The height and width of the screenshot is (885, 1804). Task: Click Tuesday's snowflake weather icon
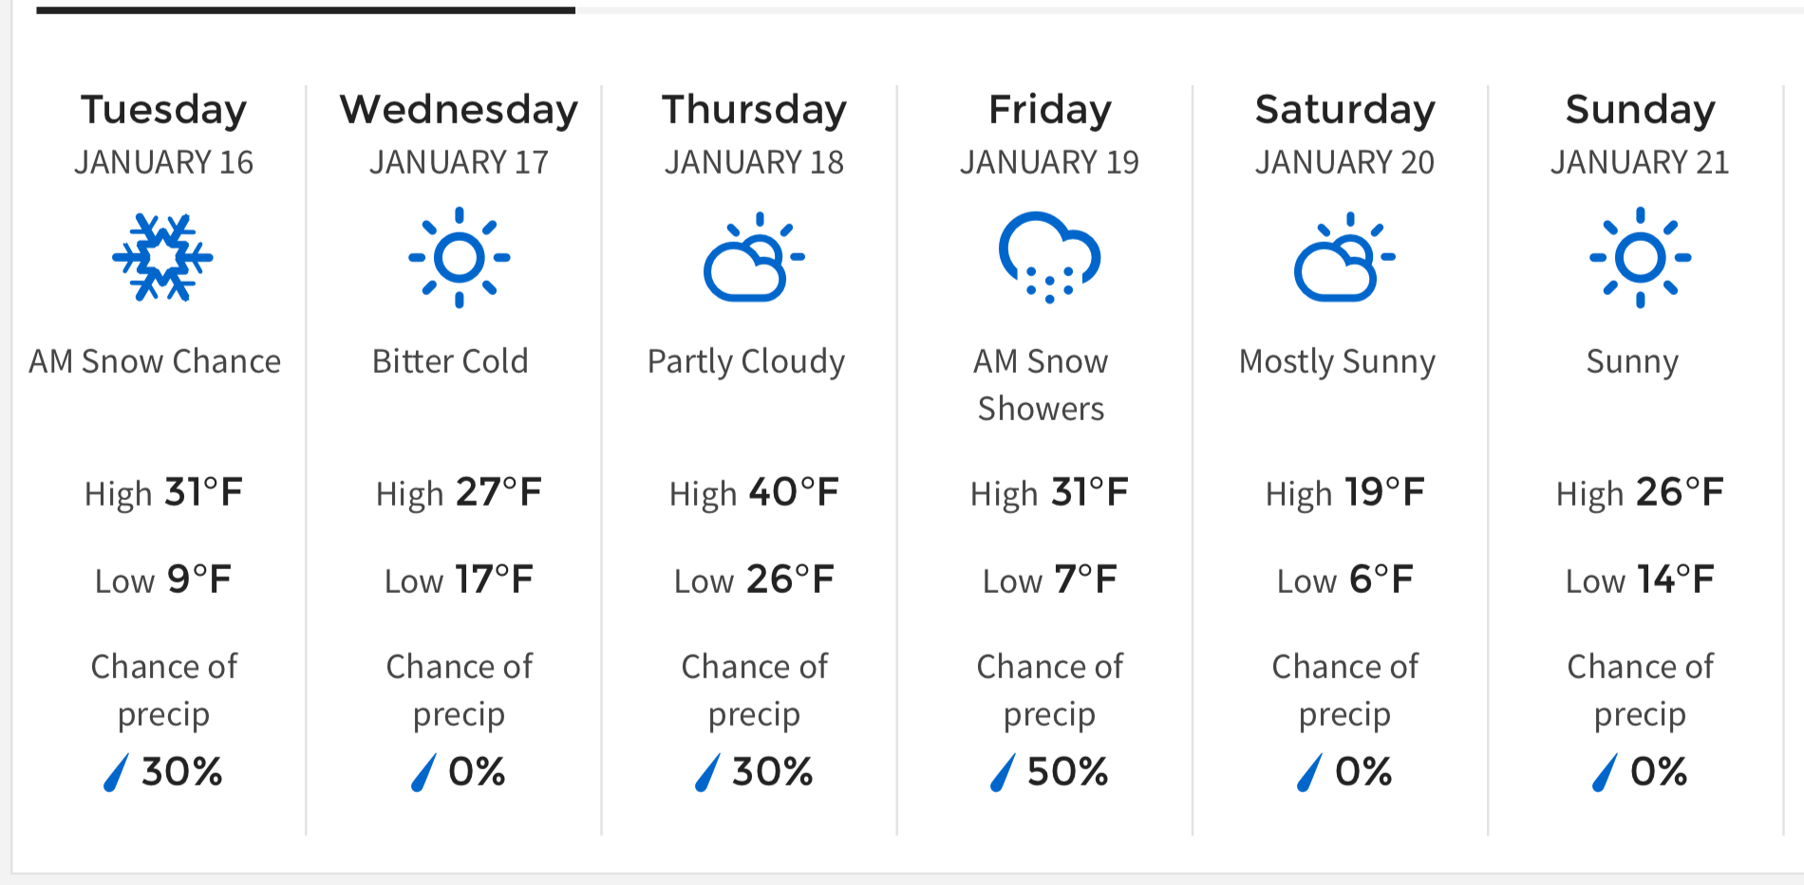tap(162, 257)
